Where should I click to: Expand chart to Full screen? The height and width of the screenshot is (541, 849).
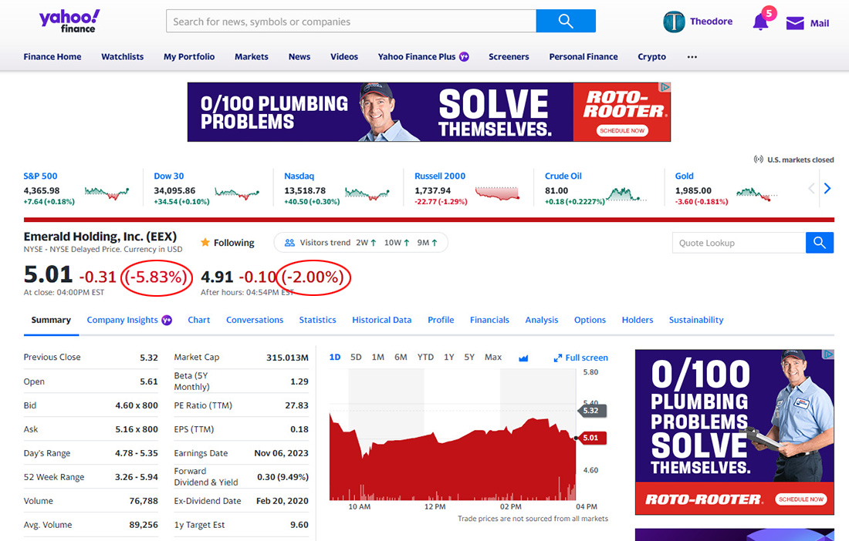click(581, 358)
